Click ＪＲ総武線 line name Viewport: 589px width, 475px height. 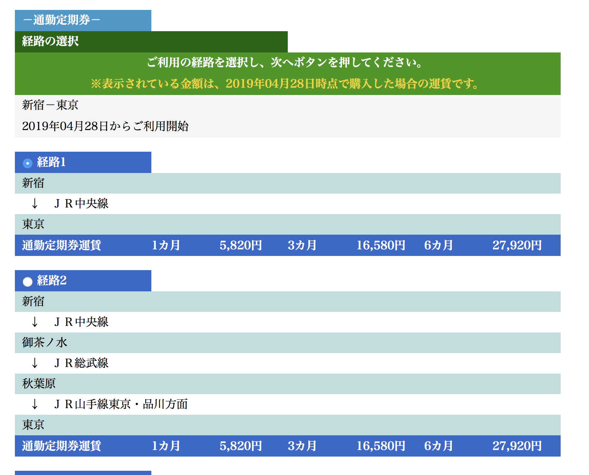[81, 363]
